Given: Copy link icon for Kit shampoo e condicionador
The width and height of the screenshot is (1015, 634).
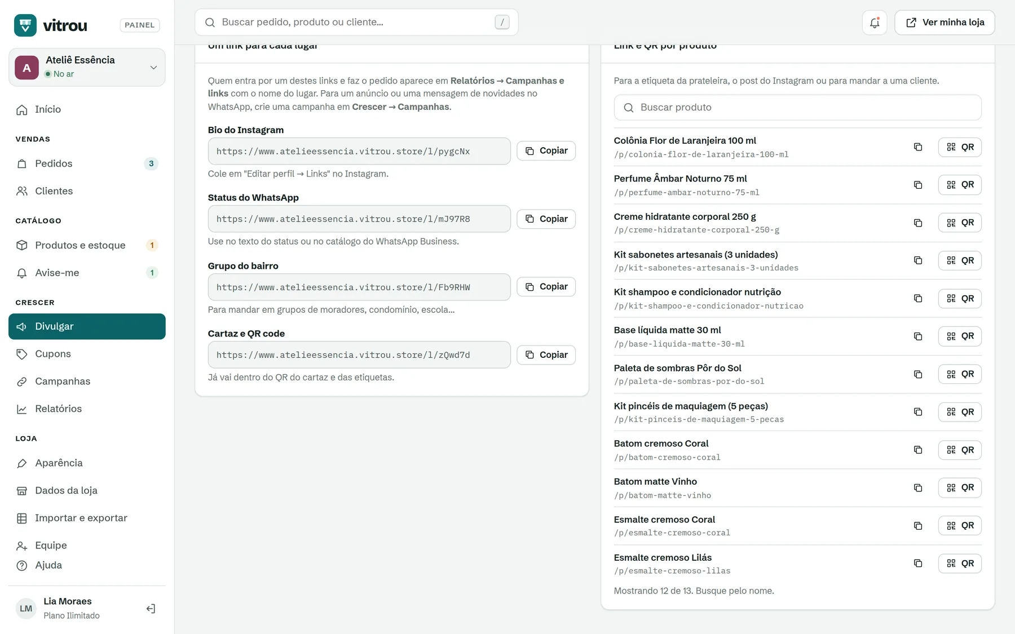Looking at the screenshot, I should click(x=918, y=298).
